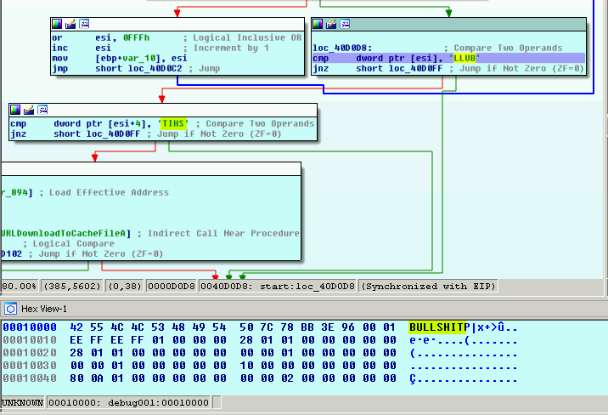The image size is (608, 415).
Task: Click the 0000D0D8 file offset field
Action: 171,286
